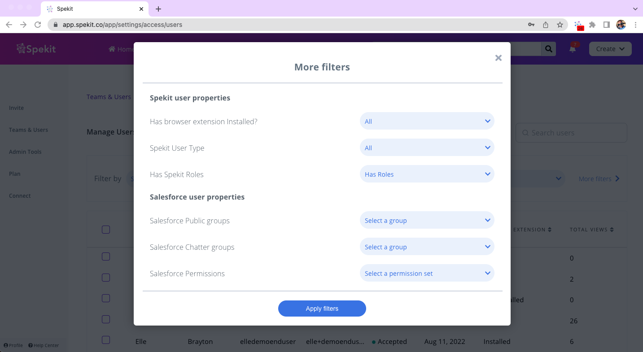Screen dimensions: 643x352
Task: Open the Salesforce Chatter groups dropdown
Action: (x=427, y=247)
